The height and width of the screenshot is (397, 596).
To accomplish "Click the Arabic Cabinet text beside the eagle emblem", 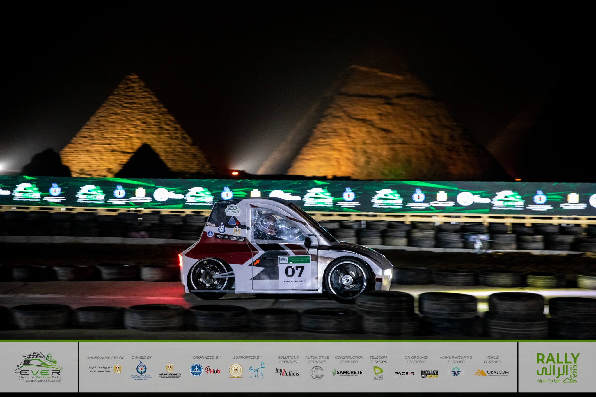I will (100, 369).
